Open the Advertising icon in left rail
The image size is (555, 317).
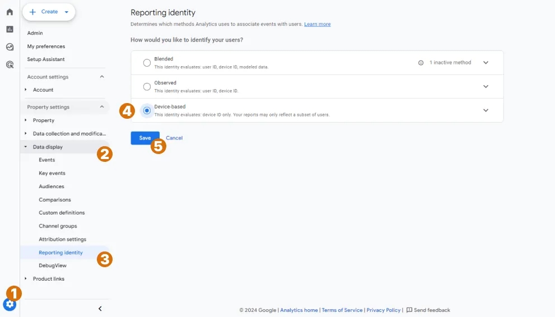10,64
